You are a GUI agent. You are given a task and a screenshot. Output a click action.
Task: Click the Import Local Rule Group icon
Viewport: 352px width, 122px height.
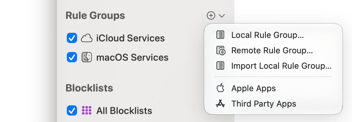[220, 66]
